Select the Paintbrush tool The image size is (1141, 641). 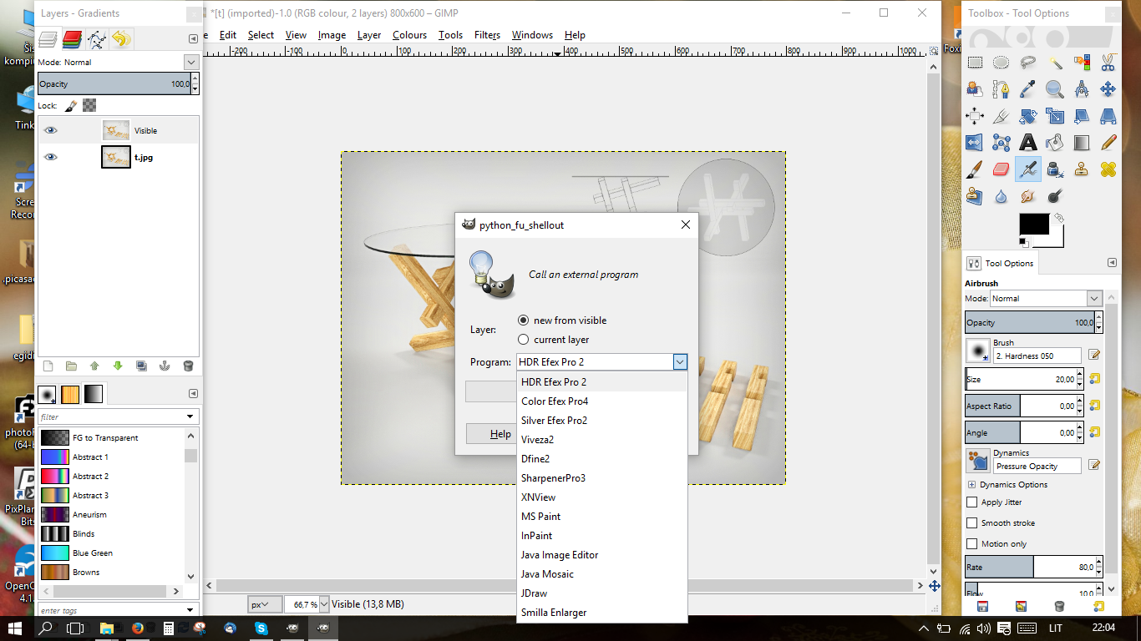point(975,169)
